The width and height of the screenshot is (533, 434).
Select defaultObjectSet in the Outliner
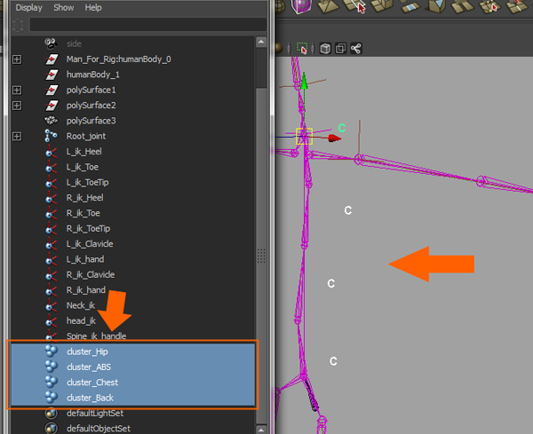click(x=99, y=429)
